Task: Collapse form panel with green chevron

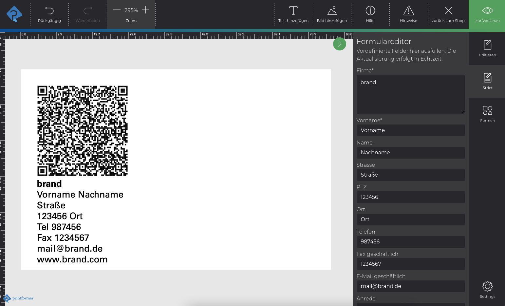Action: pos(340,44)
